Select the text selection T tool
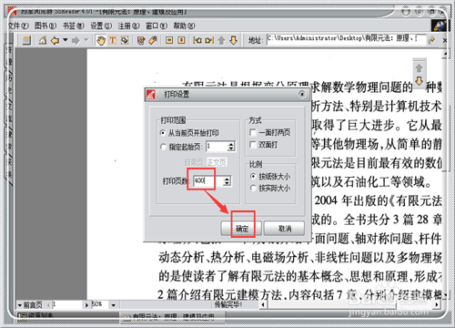Screen dimensions: 455x328 pyautogui.click(x=113, y=40)
